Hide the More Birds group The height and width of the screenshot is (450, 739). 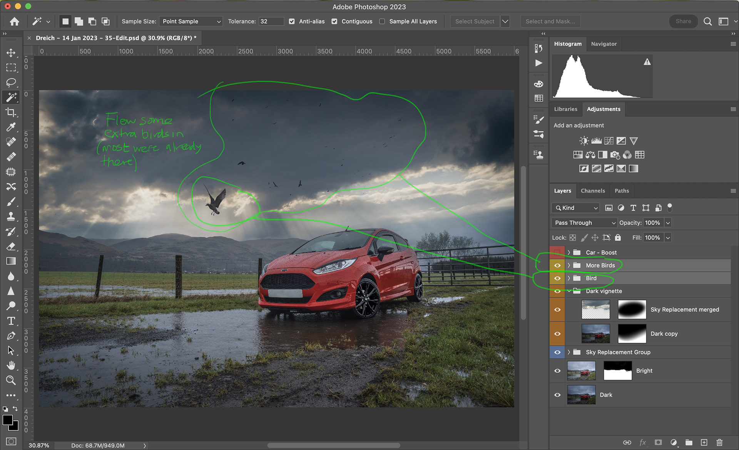pyautogui.click(x=557, y=265)
